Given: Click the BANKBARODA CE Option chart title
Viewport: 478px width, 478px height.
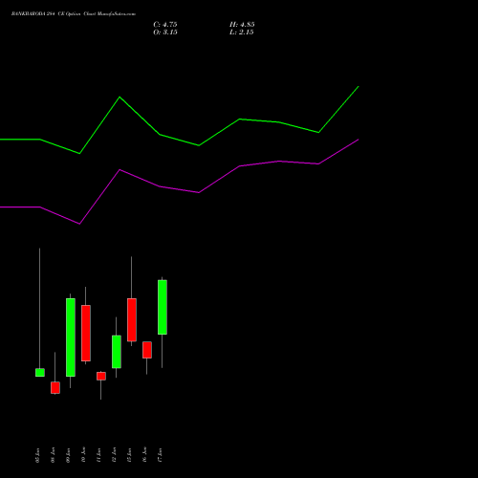Looking at the screenshot, I should [x=74, y=14].
